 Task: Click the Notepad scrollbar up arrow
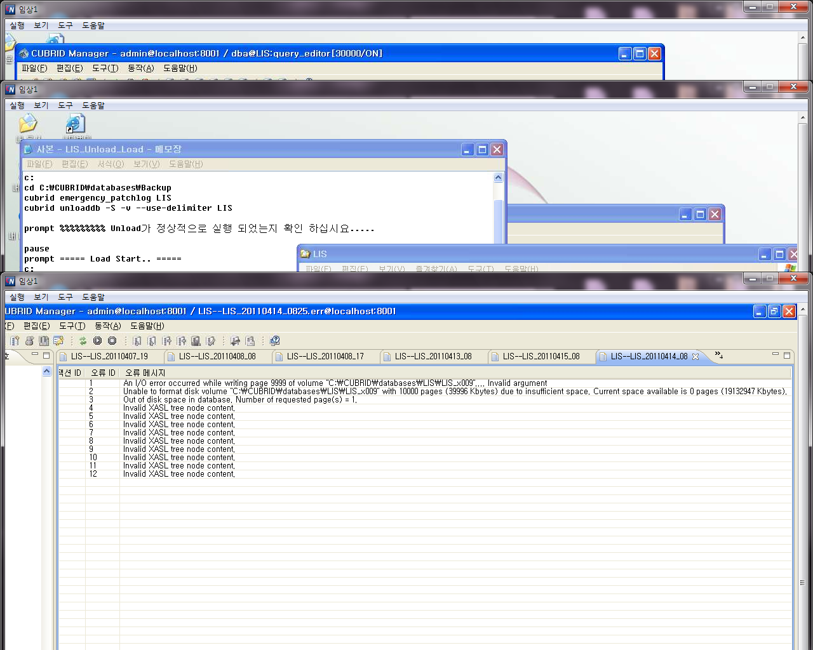pos(499,178)
